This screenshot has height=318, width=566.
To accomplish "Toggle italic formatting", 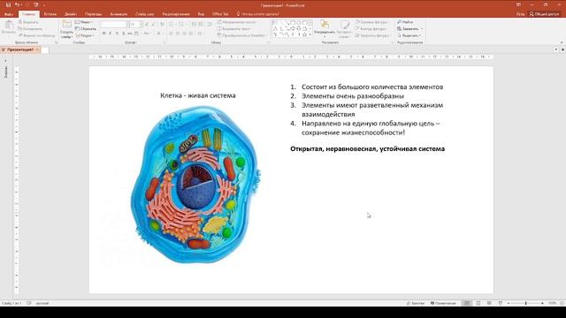I will 111,34.
